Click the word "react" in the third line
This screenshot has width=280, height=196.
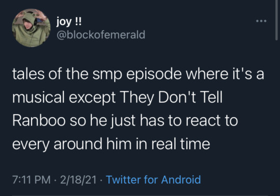pos(203,121)
